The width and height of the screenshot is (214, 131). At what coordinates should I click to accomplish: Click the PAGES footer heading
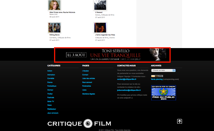point(86,66)
